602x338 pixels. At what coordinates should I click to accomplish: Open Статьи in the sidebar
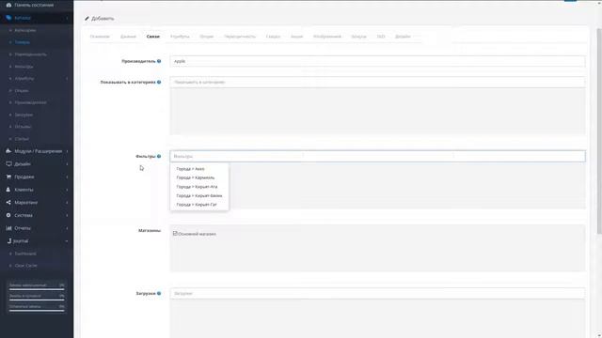[x=22, y=139]
